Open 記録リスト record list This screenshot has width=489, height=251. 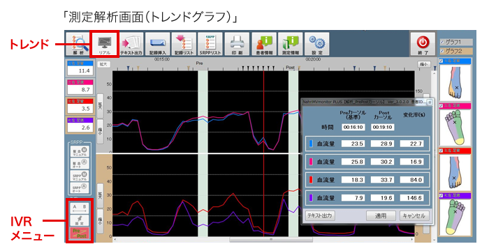point(184,44)
